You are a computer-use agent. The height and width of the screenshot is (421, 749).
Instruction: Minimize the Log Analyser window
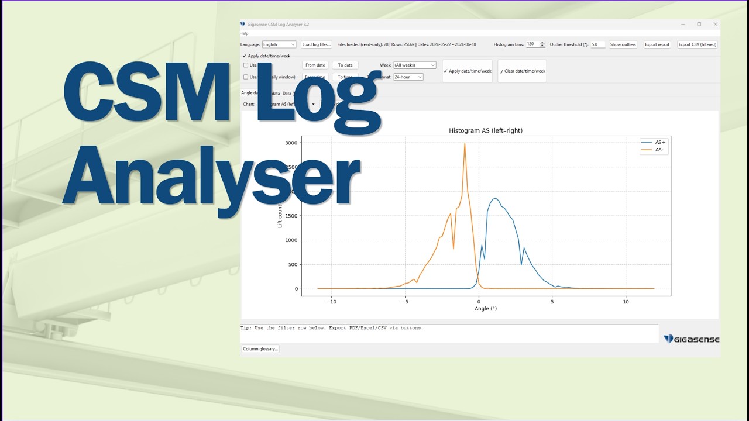(682, 24)
